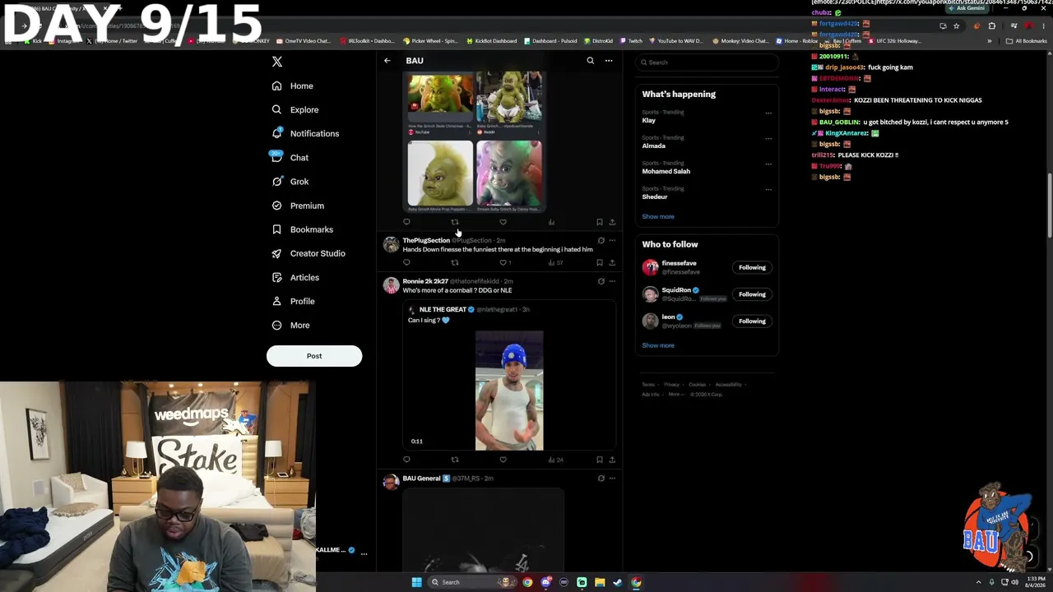Click the Post button
Screen dimensions: 1053x592
point(314,356)
